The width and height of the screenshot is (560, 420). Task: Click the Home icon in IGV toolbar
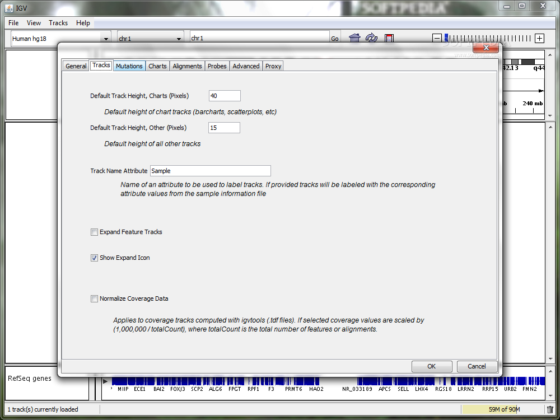coord(354,38)
